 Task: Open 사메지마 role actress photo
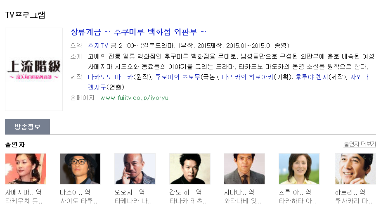[26, 169]
